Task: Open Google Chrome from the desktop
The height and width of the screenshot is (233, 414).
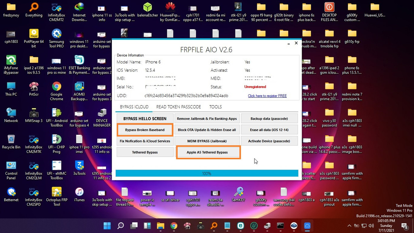Action: tap(56, 87)
